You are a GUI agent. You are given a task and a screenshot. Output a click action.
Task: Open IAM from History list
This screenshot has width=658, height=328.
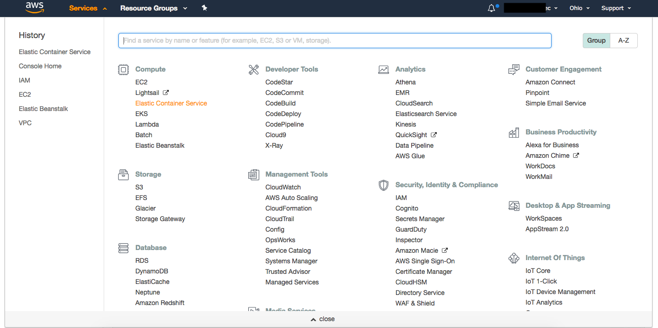click(24, 80)
